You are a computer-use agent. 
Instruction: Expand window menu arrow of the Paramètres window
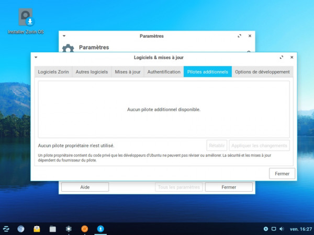click(x=64, y=36)
